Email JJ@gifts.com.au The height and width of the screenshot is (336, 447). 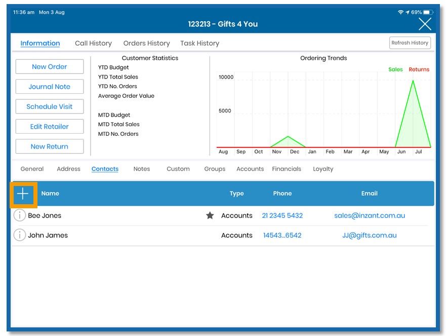coord(370,235)
